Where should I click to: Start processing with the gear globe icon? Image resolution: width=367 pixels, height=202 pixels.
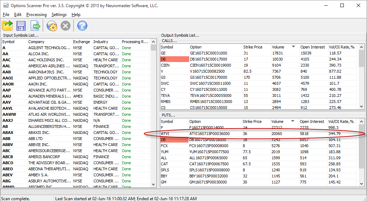point(52,26)
